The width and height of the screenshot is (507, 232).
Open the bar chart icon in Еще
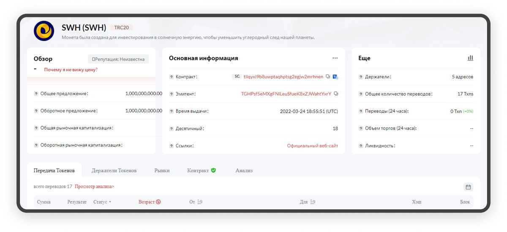pyautogui.click(x=470, y=58)
